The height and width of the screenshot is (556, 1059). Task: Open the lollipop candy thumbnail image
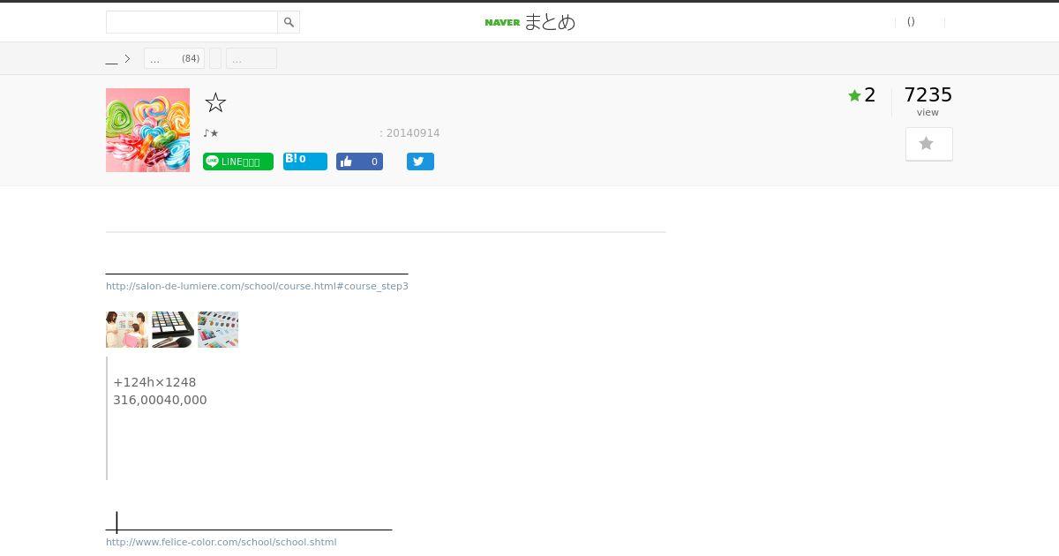tap(147, 130)
